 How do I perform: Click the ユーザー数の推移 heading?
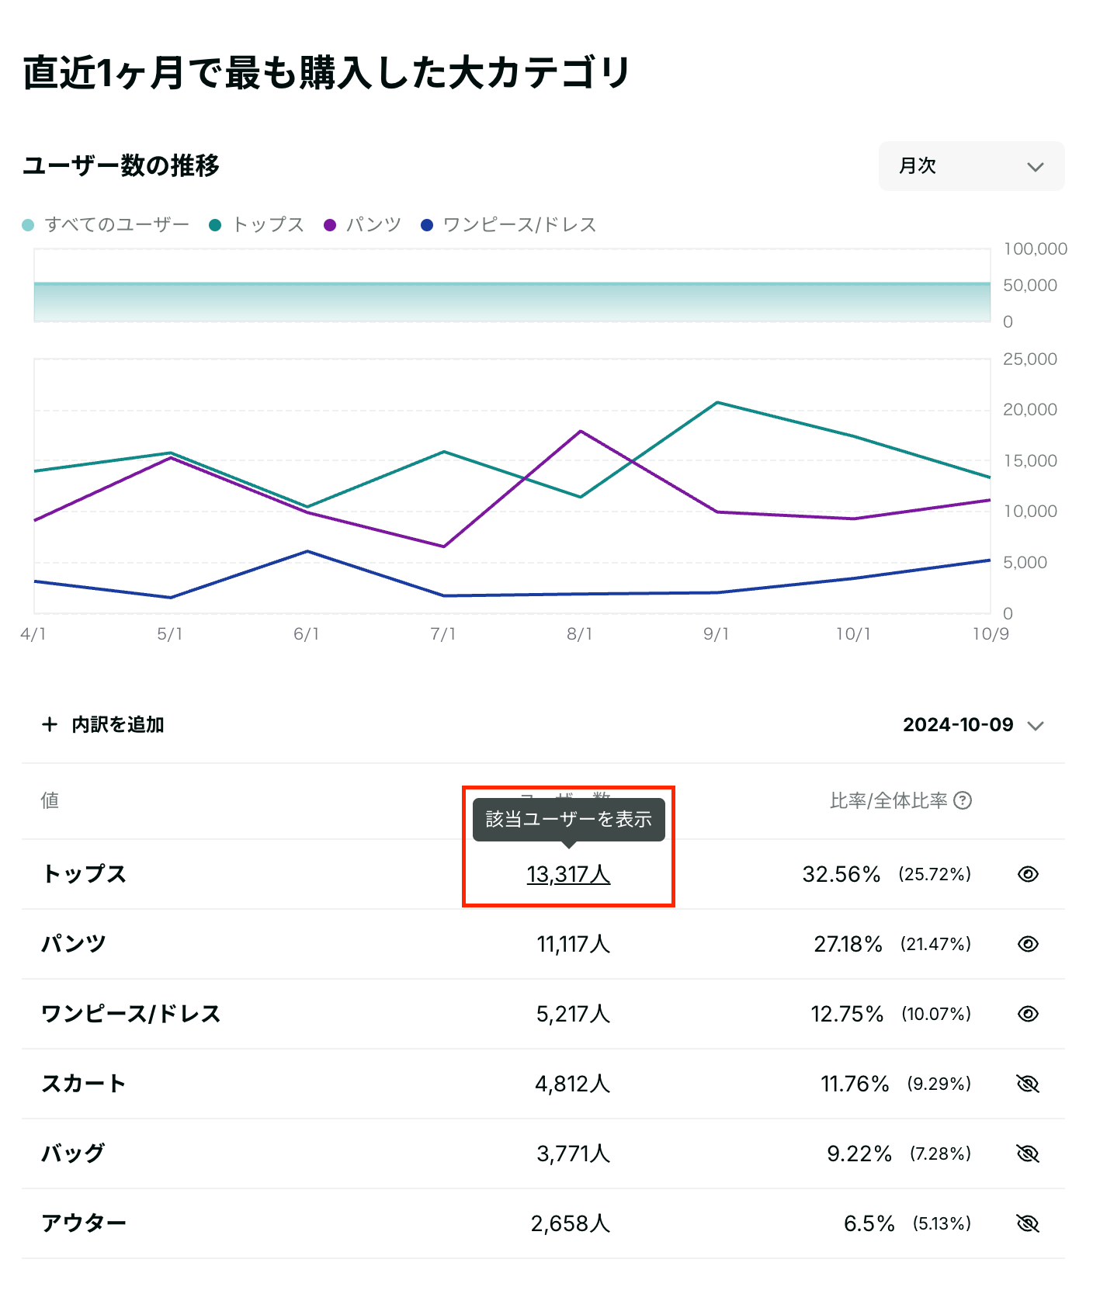pyautogui.click(x=121, y=165)
